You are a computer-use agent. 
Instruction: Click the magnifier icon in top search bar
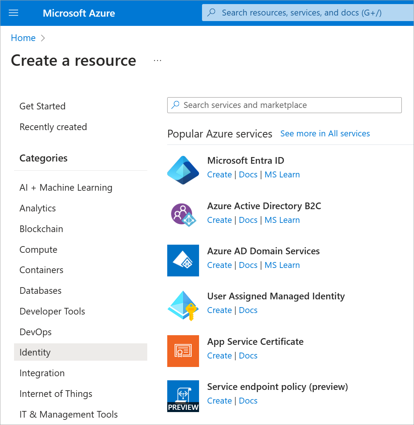[x=211, y=13]
